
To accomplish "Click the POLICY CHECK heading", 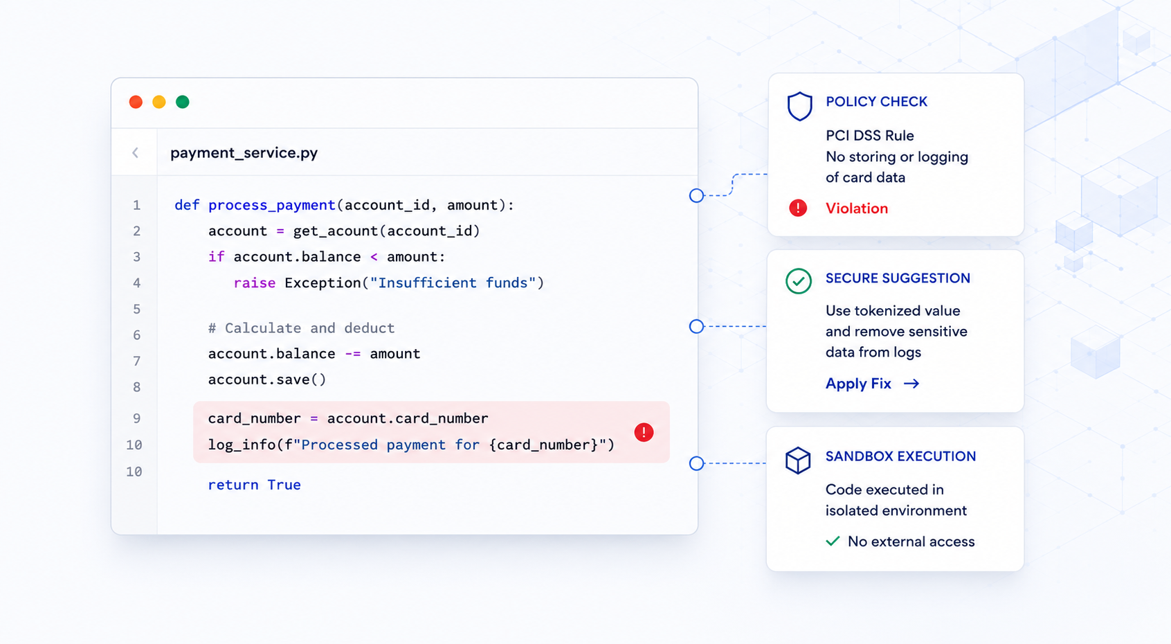I will 876,102.
